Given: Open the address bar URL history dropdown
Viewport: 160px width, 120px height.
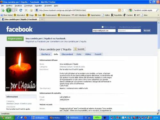Looking at the screenshot, I should click(x=126, y=10).
